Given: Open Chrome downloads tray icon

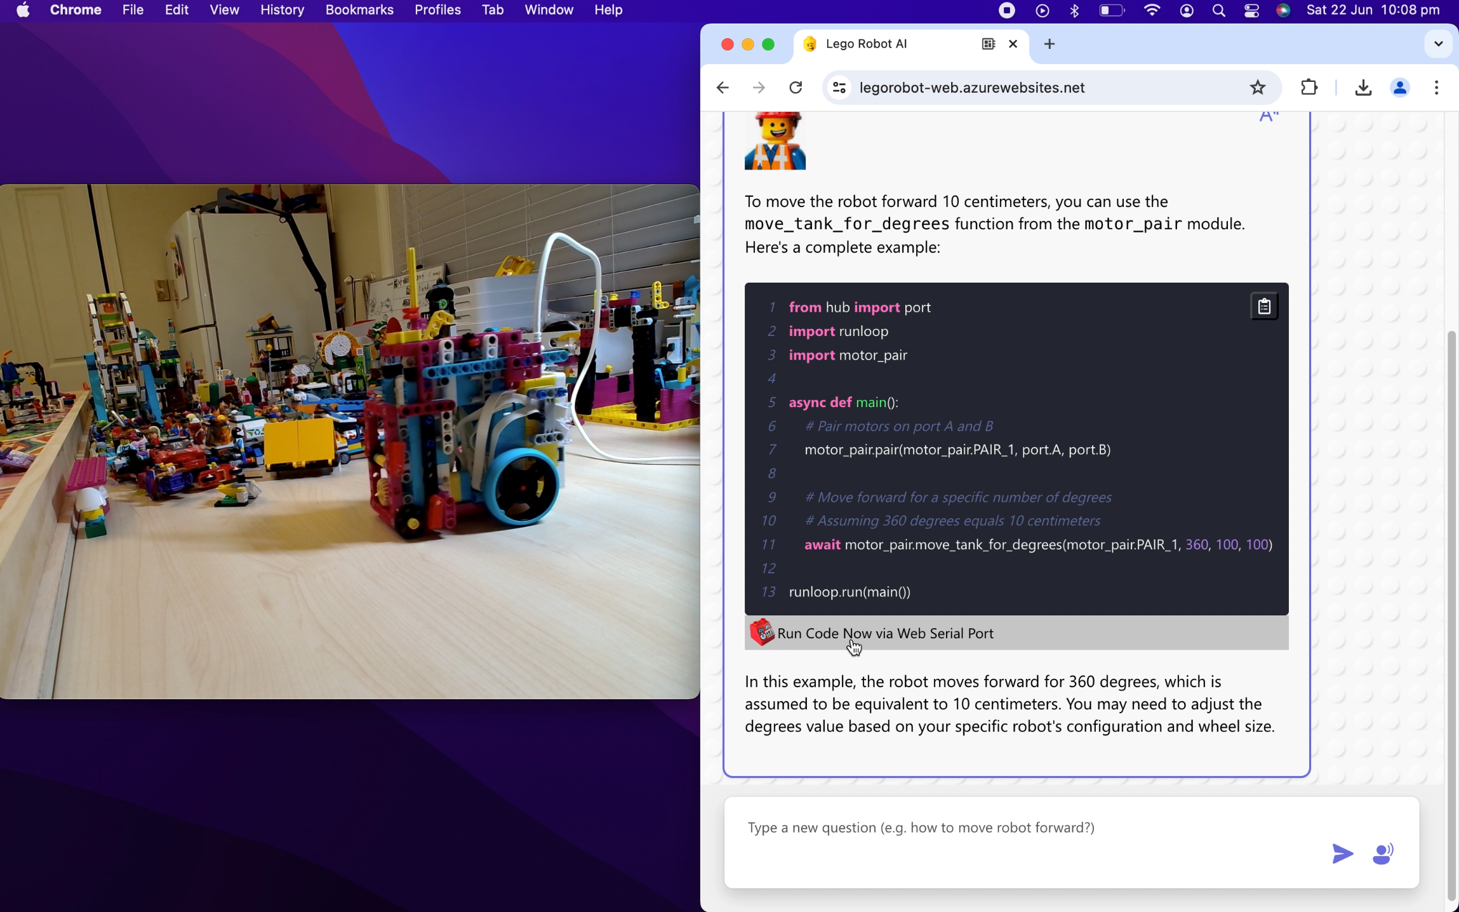Looking at the screenshot, I should [1362, 88].
